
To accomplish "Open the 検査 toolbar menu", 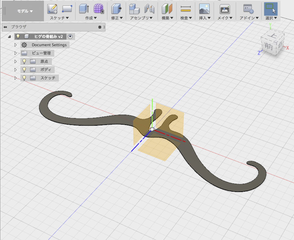I will point(186,18).
